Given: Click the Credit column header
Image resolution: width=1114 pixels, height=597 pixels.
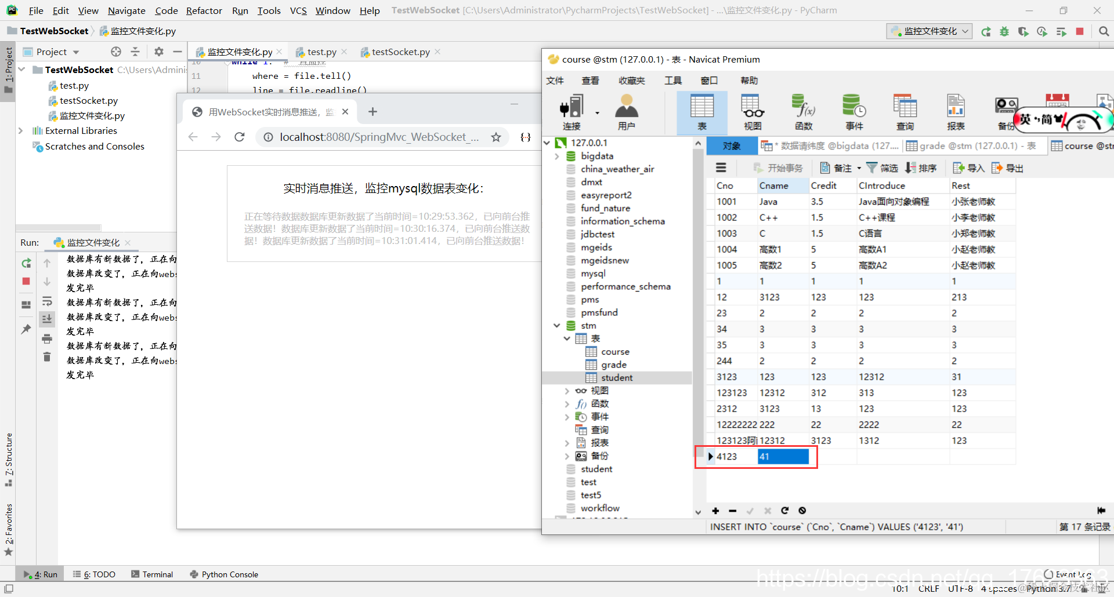Looking at the screenshot, I should point(833,185).
